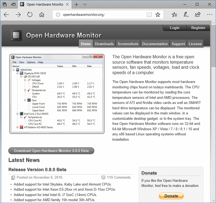The image size is (216, 203).
Task: Click the Help menu in the screenshot
Action: click(40, 62)
